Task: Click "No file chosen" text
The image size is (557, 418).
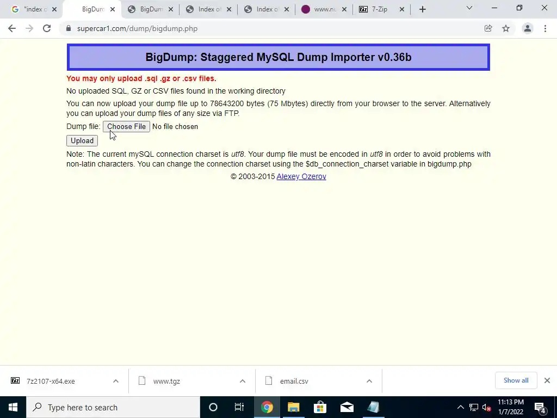Action: click(175, 126)
